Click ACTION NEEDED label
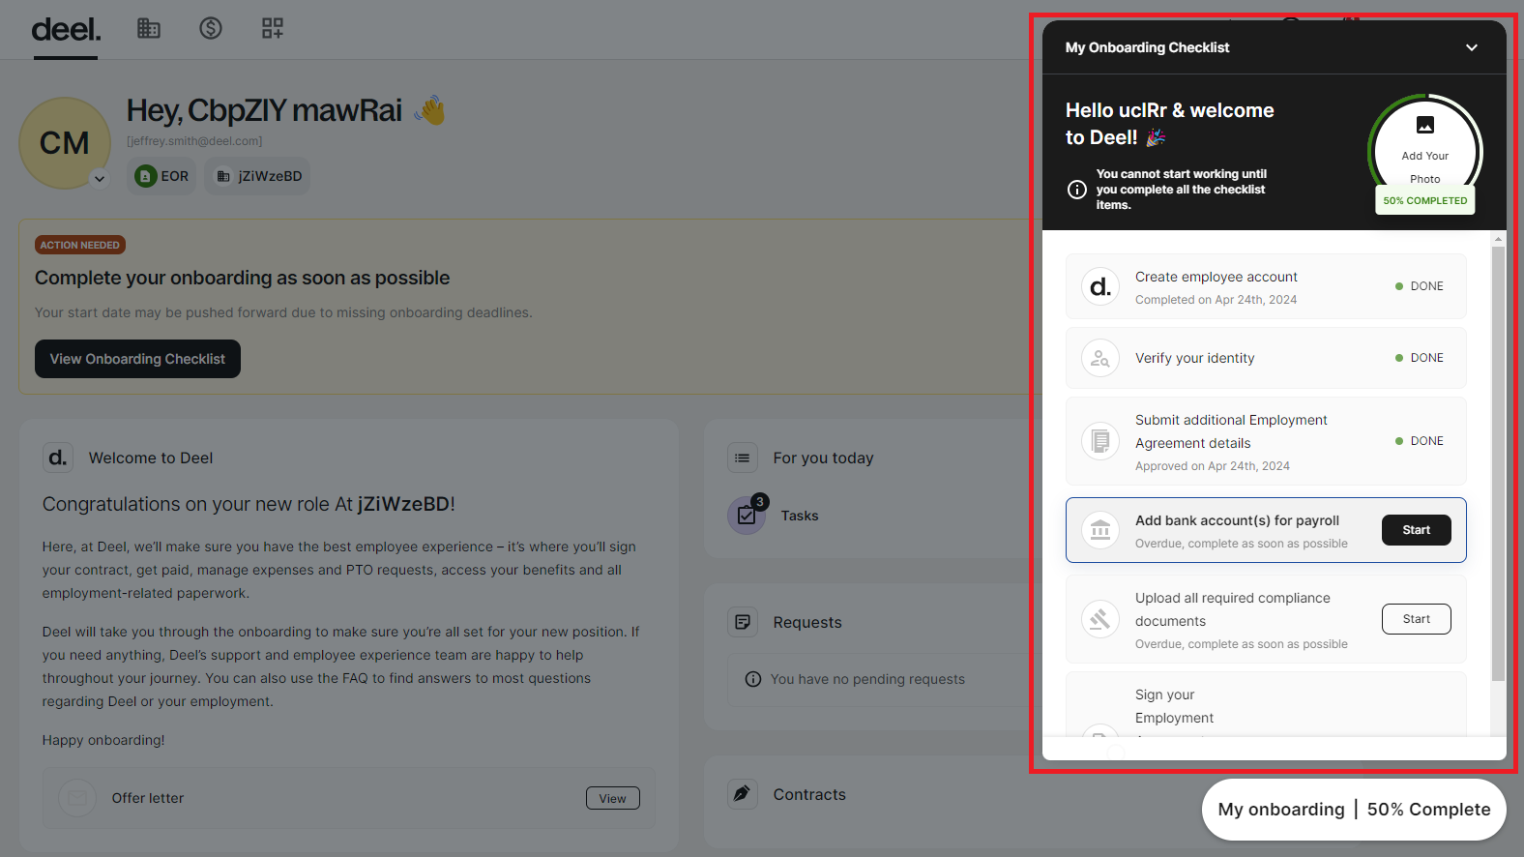The width and height of the screenshot is (1524, 857). pyautogui.click(x=80, y=245)
